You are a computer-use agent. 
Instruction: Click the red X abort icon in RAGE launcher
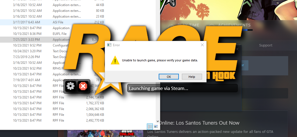[83, 86]
